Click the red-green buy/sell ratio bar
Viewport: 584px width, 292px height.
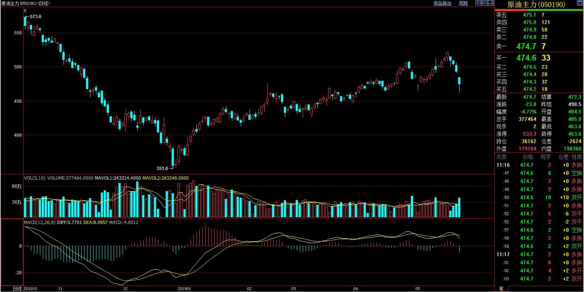point(539,10)
